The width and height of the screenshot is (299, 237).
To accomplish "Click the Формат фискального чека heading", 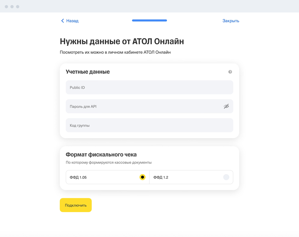I will click(x=101, y=155).
